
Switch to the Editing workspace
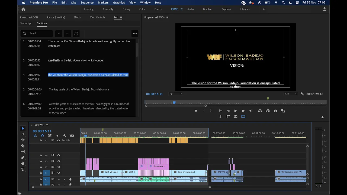126,9
